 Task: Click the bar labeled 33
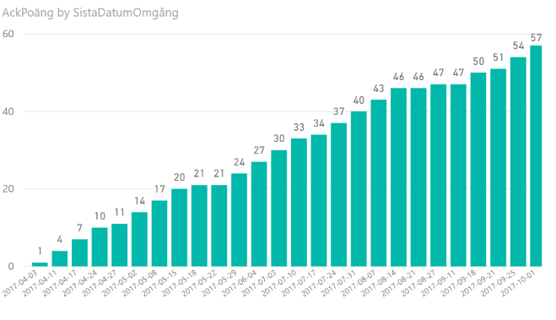pos(299,203)
